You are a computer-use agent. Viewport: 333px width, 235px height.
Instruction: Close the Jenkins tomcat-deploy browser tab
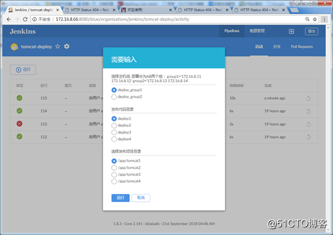pos(58,10)
